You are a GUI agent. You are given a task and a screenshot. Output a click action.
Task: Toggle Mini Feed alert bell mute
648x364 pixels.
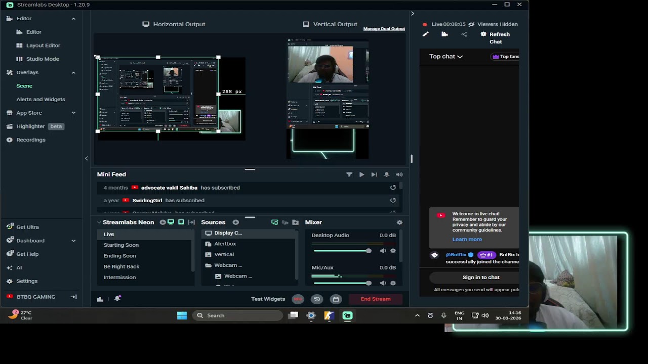click(386, 174)
